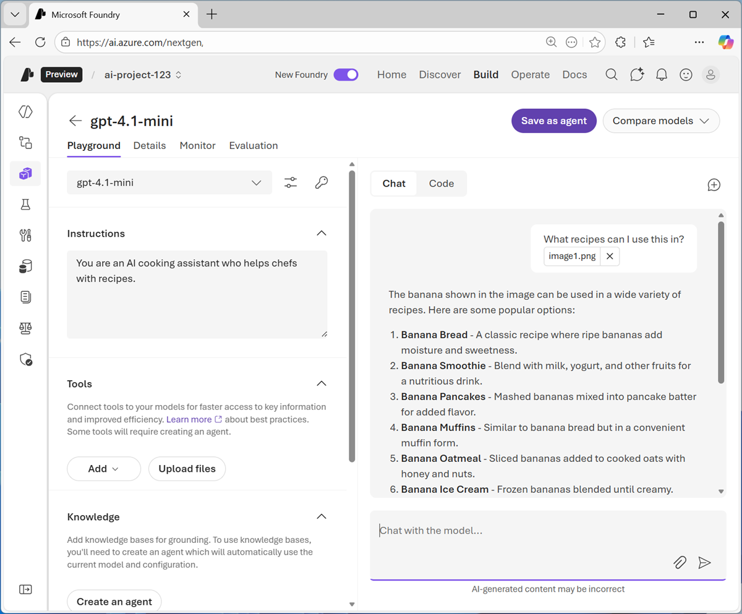742x614 pixels.
Task: Open the evaluation flask icon in sidebar
Action: (25, 204)
